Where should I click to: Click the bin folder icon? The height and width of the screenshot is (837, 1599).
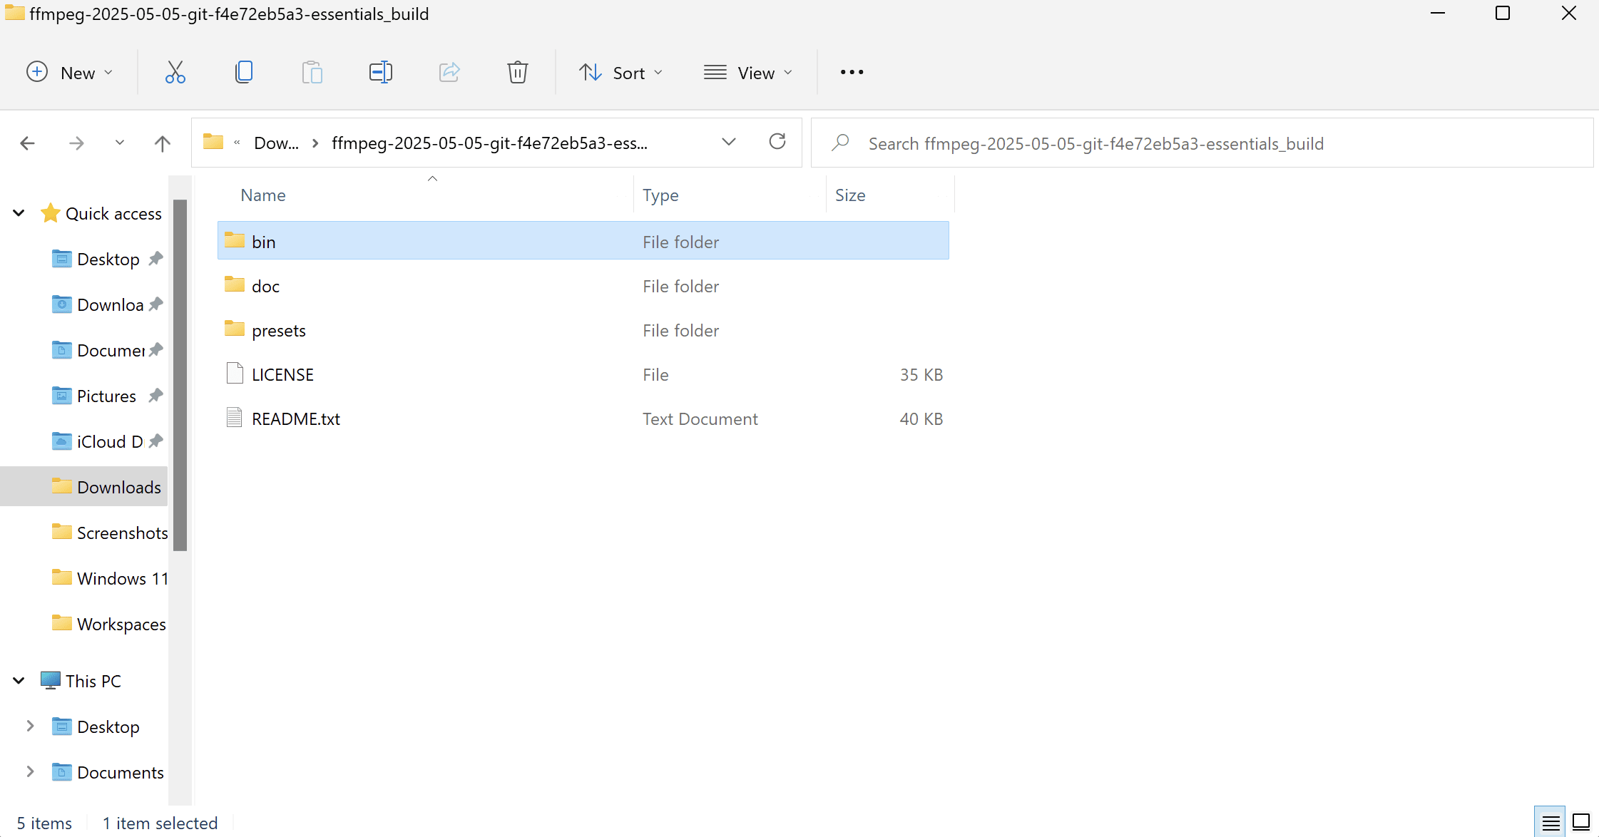(x=235, y=240)
